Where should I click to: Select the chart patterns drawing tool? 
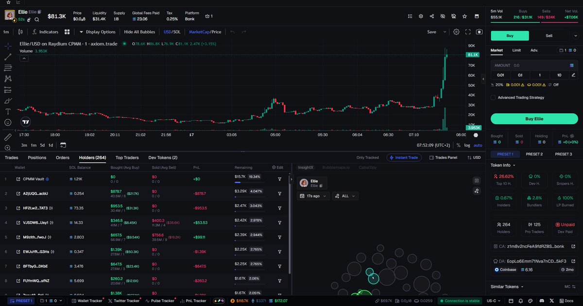(x=8, y=79)
